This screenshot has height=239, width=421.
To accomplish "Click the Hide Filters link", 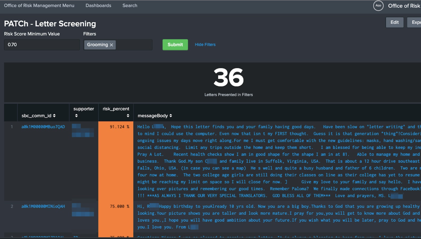I will tap(205, 45).
